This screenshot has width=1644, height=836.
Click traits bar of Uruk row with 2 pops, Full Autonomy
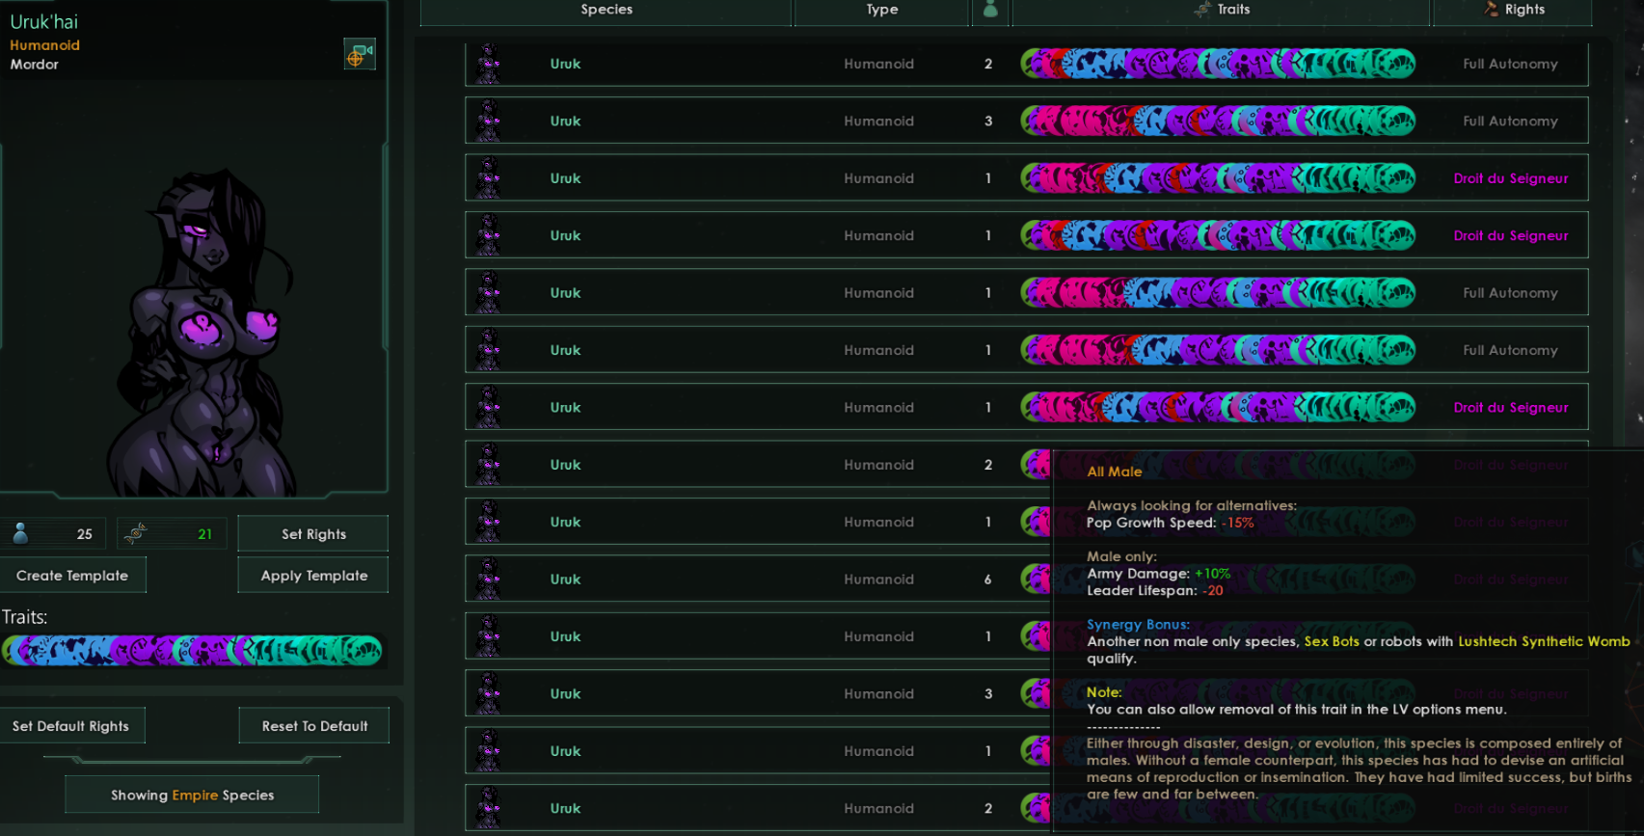click(x=1219, y=64)
